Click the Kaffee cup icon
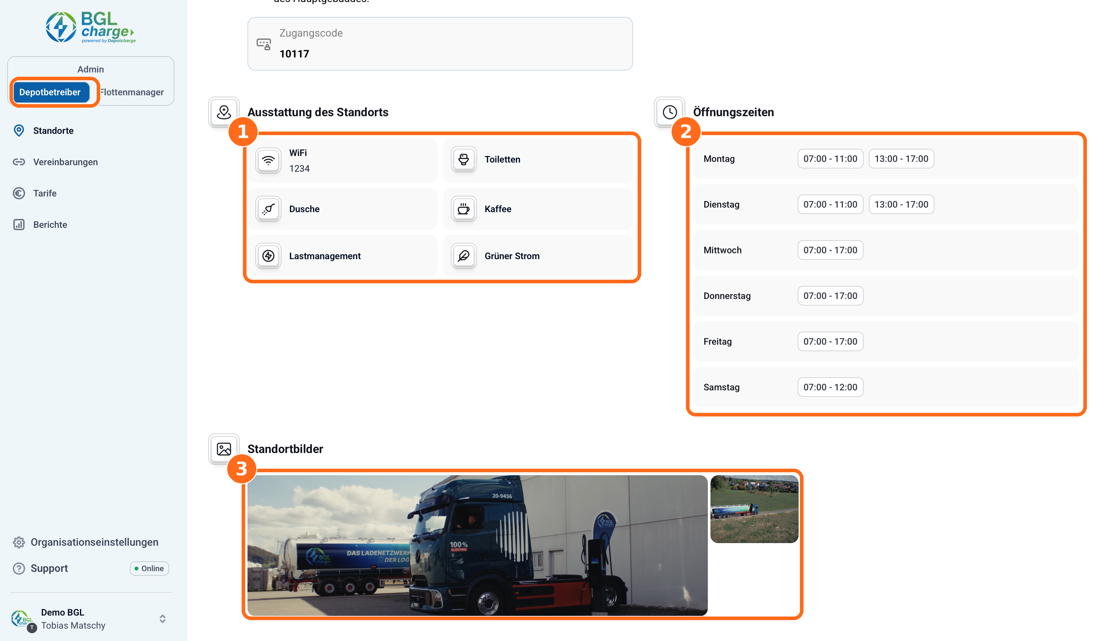Image resolution: width=1099 pixels, height=641 pixels. [x=464, y=209]
